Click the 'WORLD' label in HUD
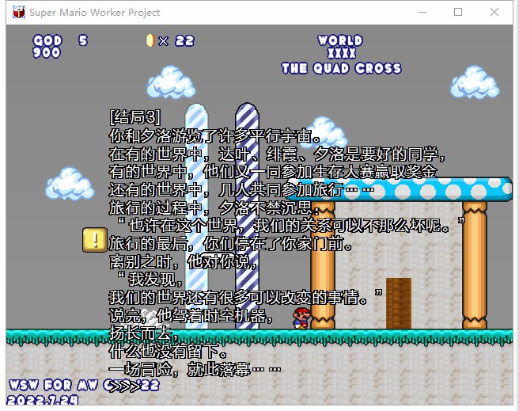 pyautogui.click(x=340, y=40)
